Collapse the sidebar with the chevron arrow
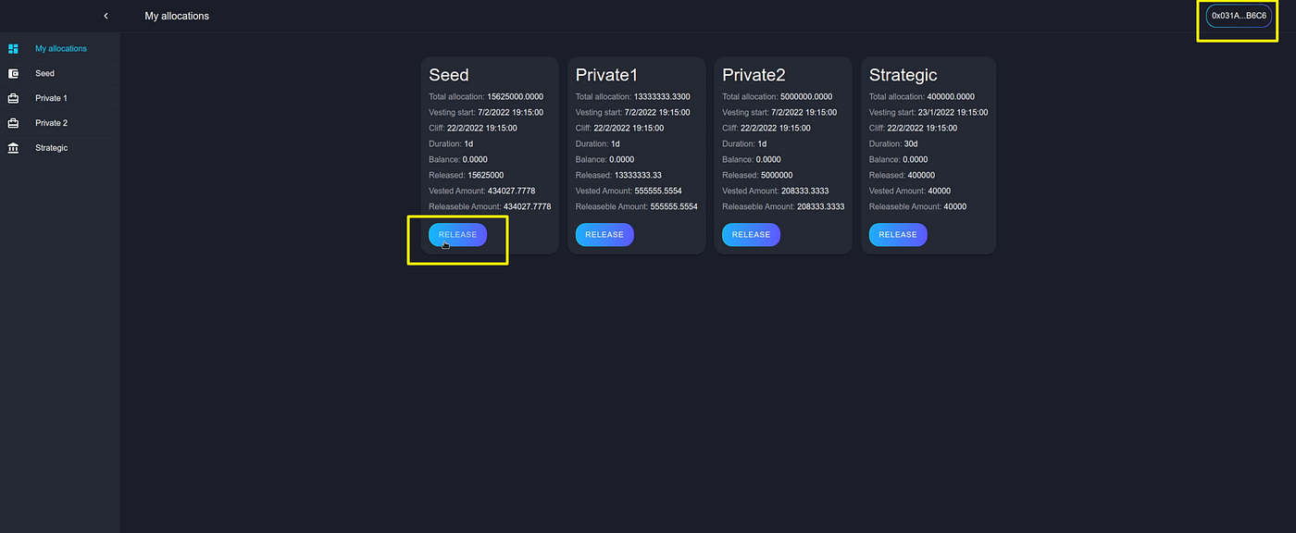The height and width of the screenshot is (533, 1296). click(x=106, y=16)
